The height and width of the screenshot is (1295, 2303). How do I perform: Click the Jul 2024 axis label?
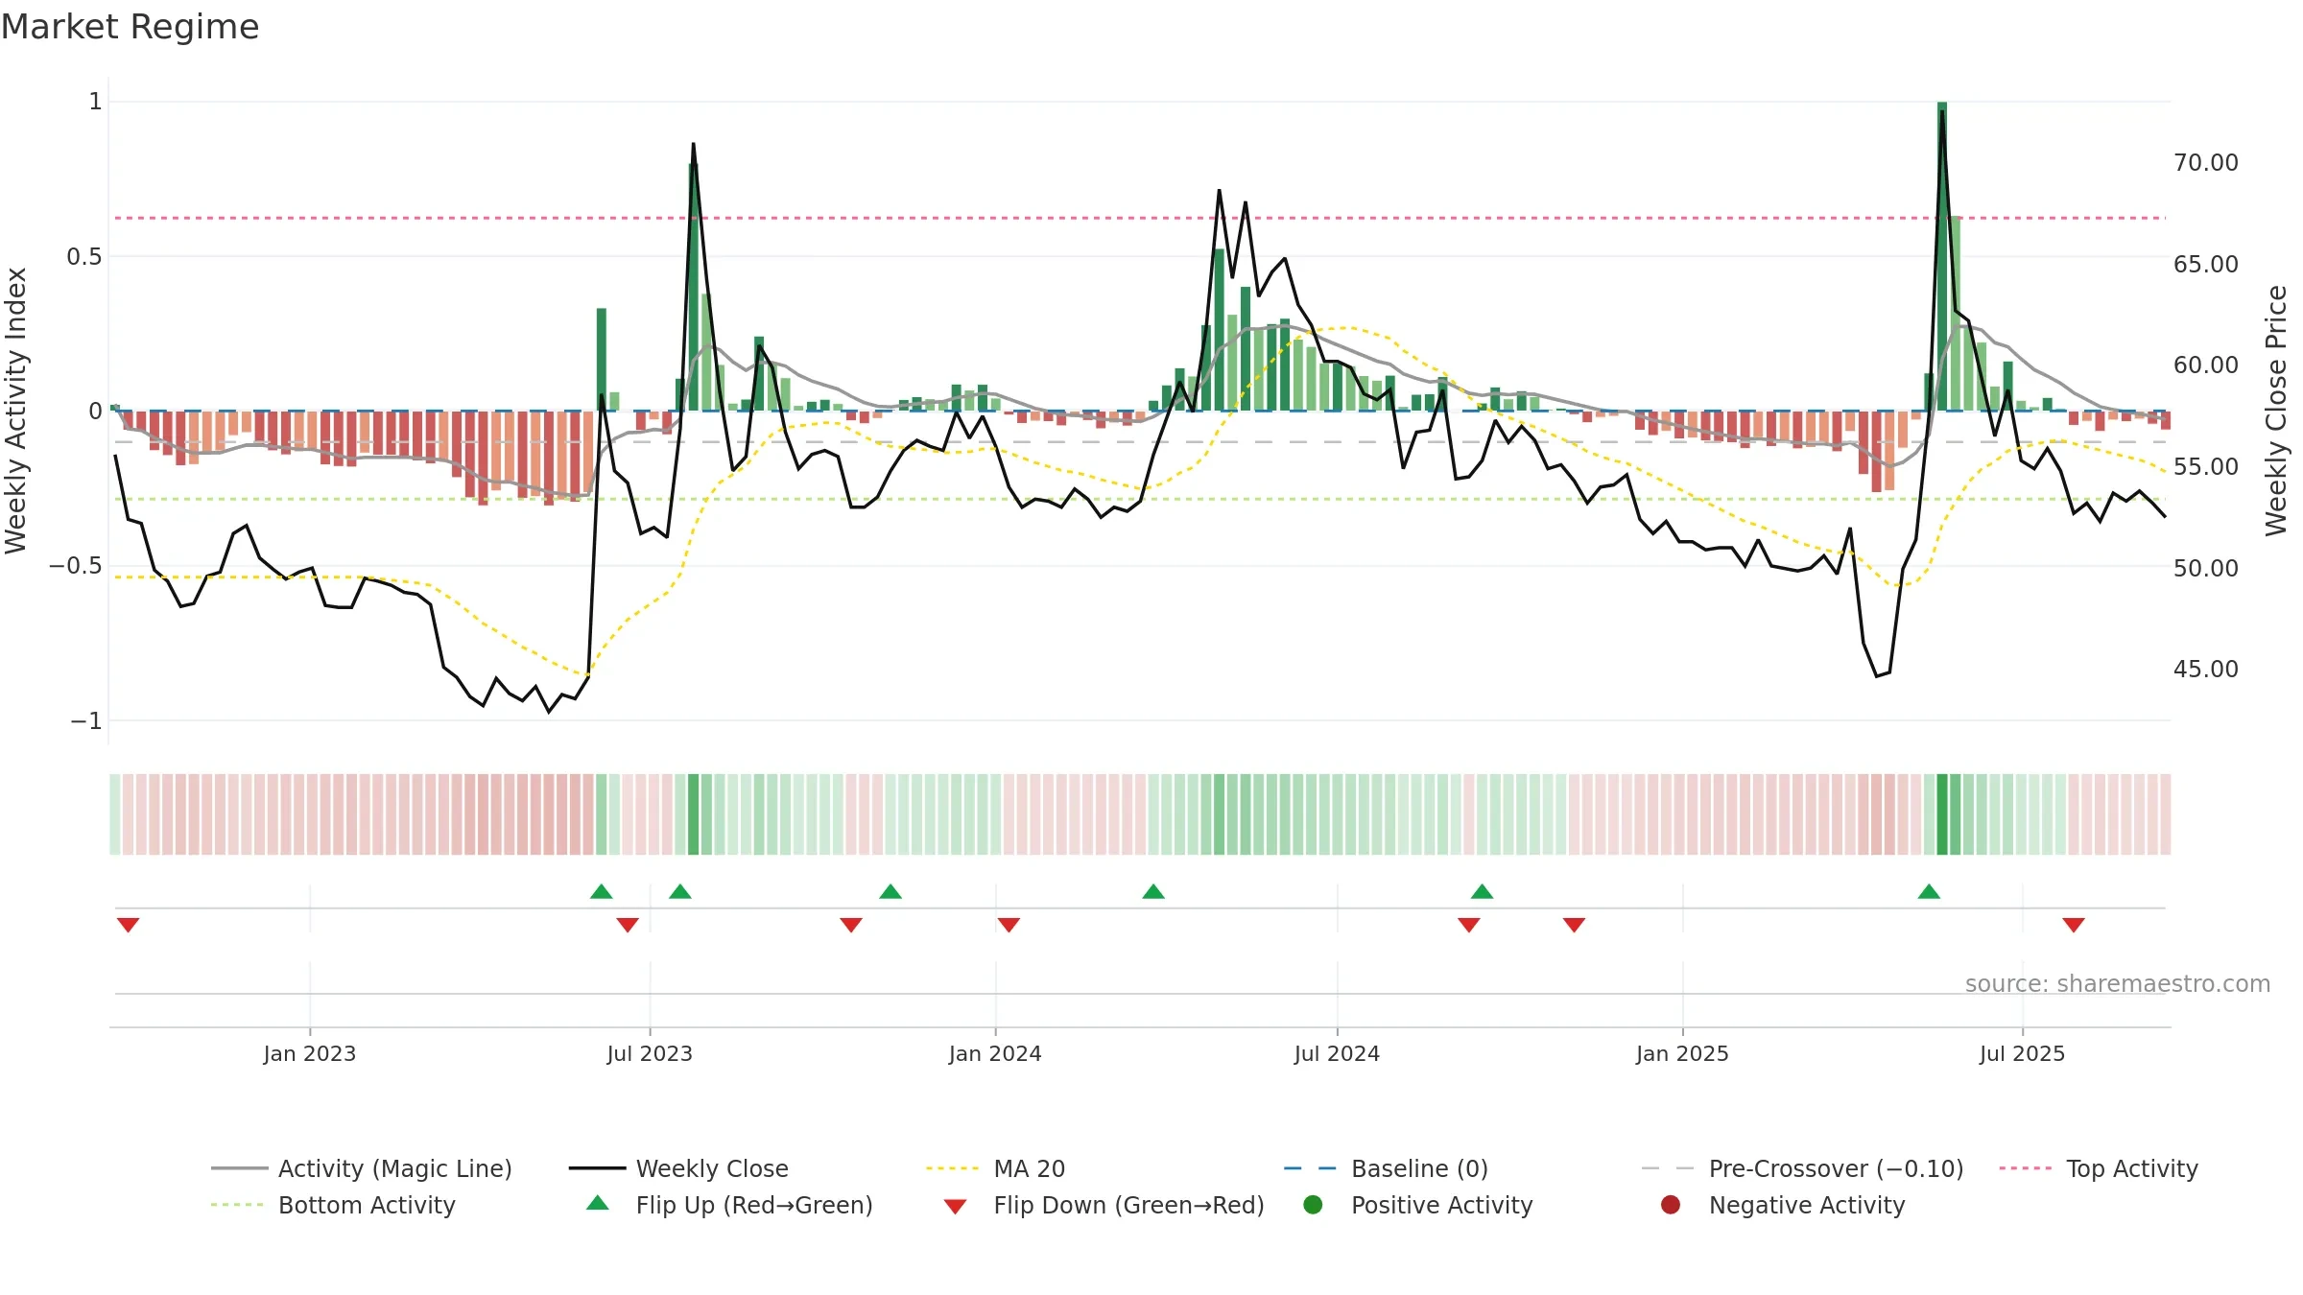[x=1337, y=1053]
